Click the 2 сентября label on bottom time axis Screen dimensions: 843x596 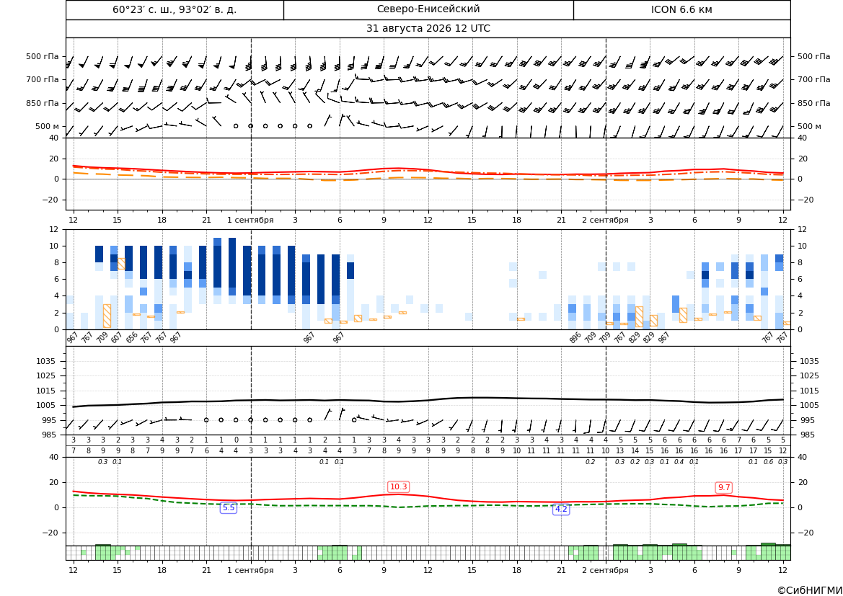point(605,570)
